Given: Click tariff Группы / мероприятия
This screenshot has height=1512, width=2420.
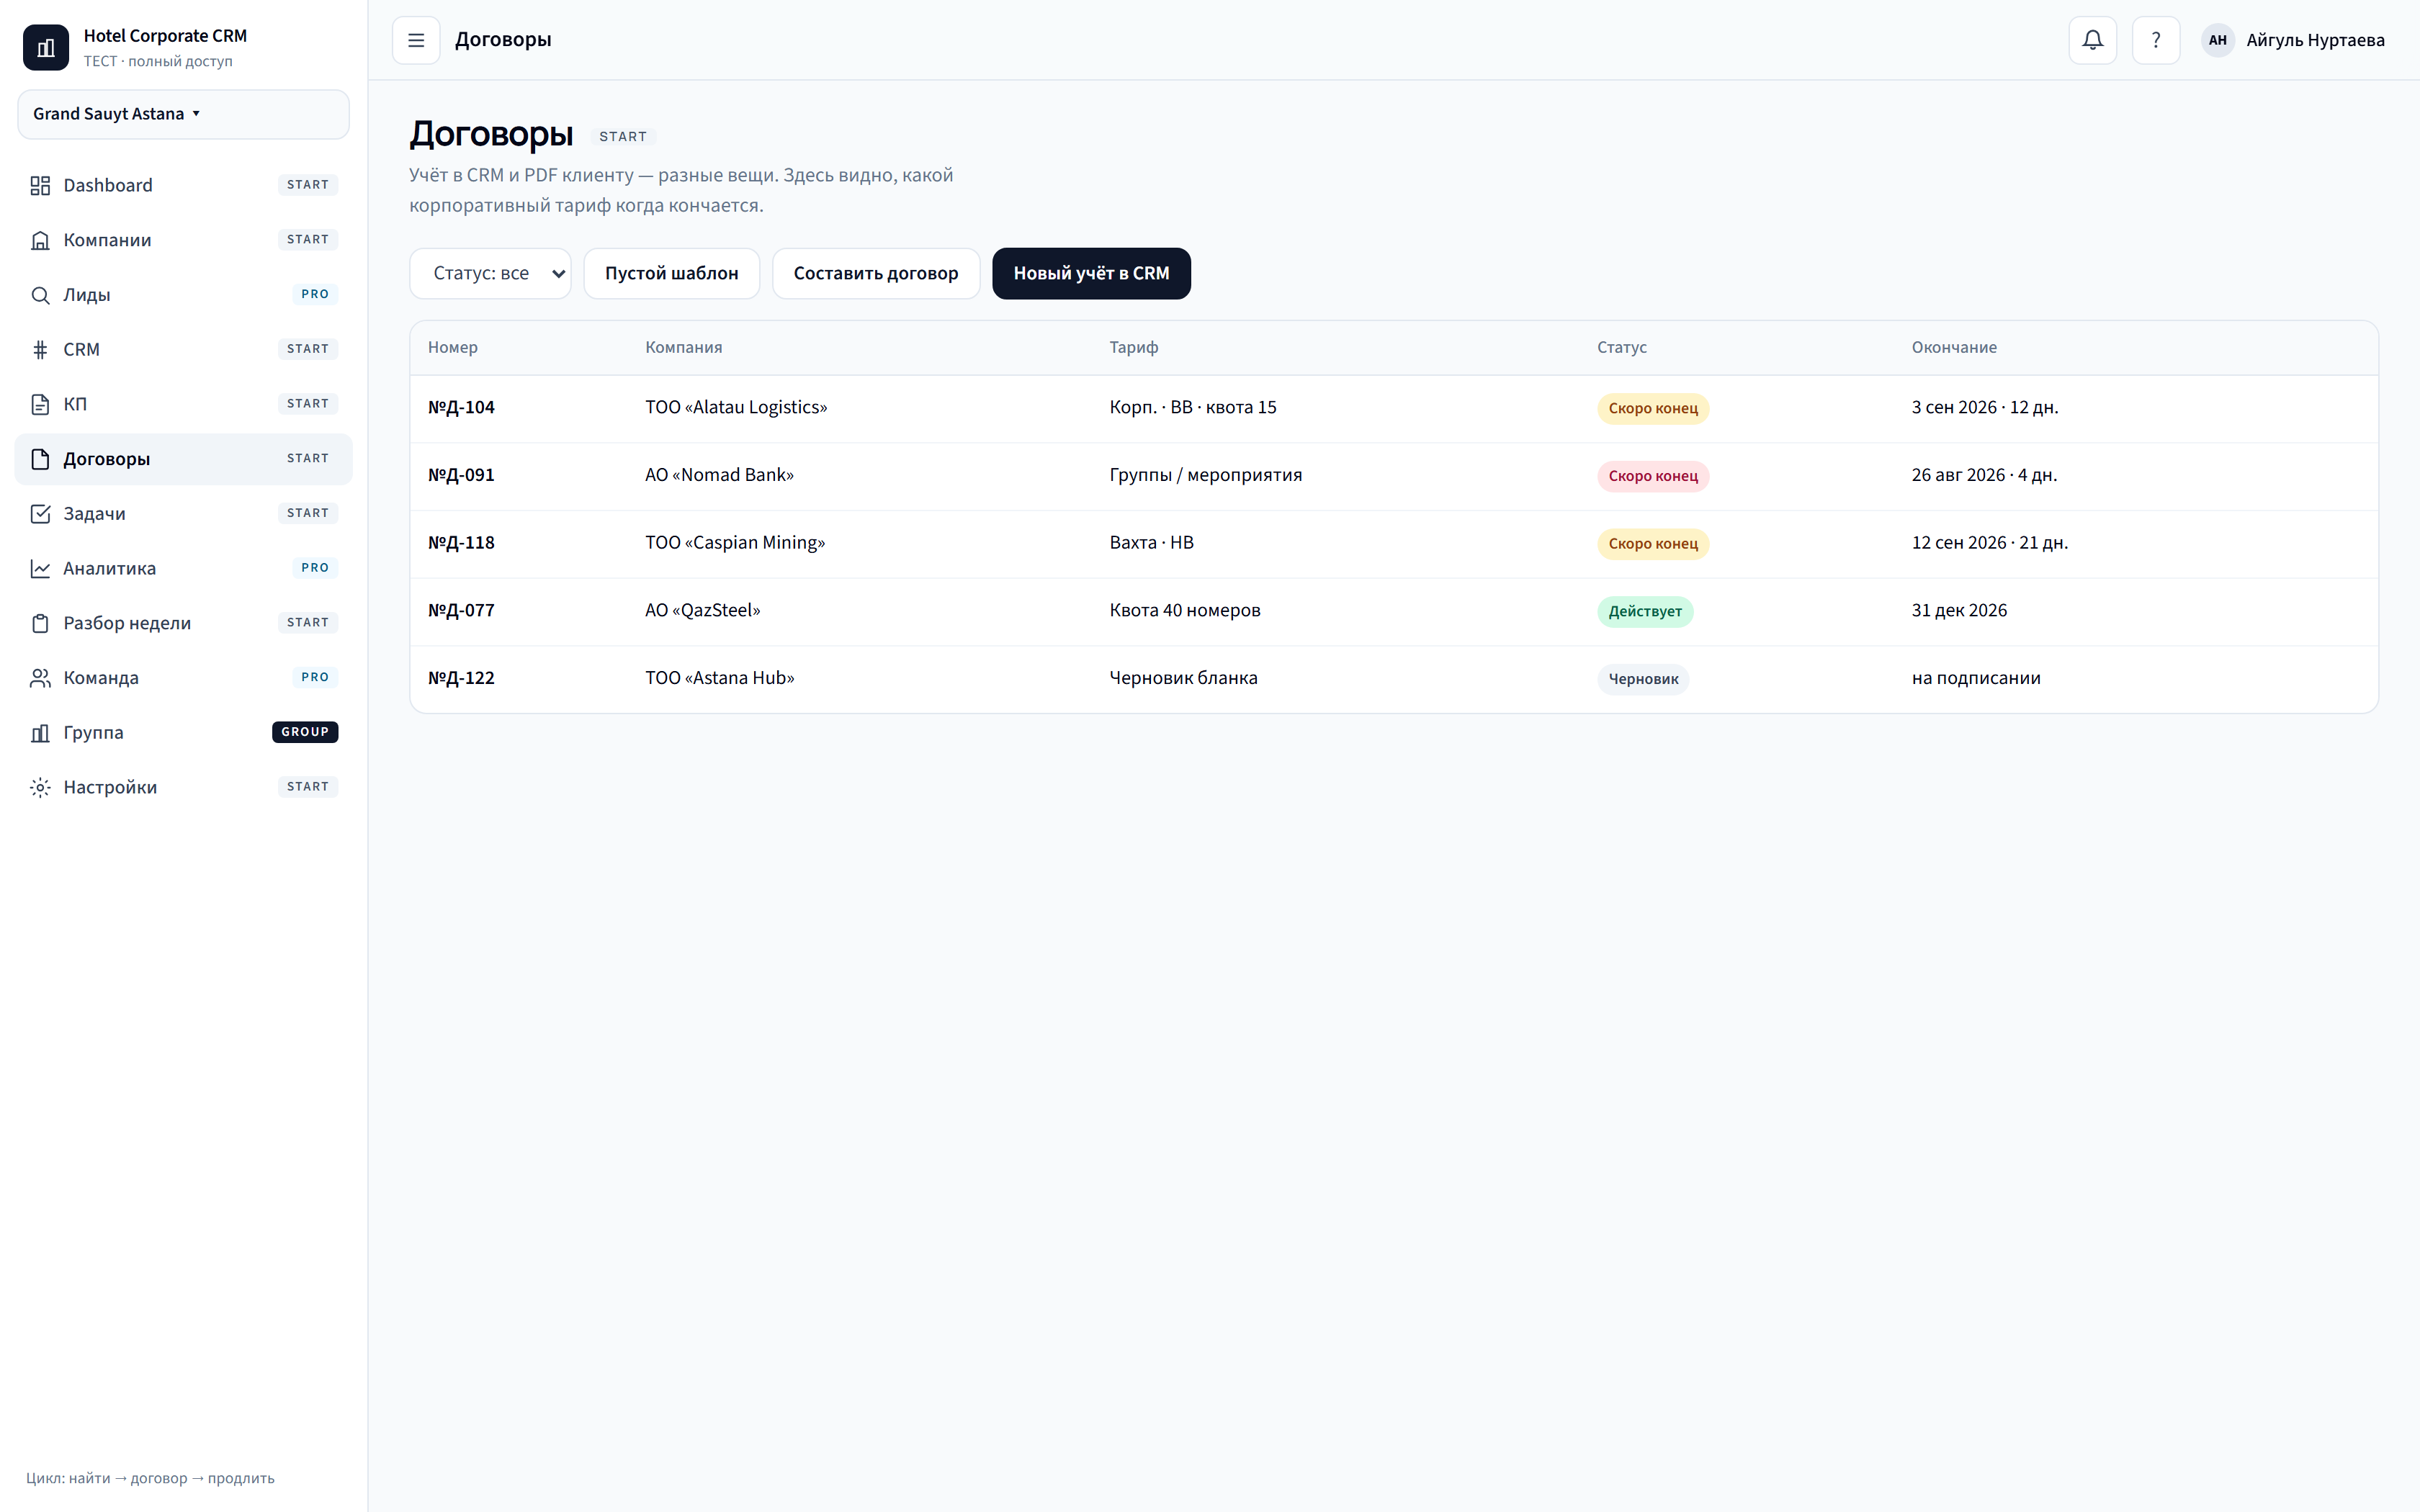Looking at the screenshot, I should [x=1206, y=475].
